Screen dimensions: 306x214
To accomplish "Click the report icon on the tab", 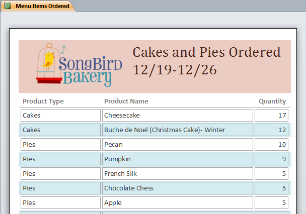I will point(7,6).
